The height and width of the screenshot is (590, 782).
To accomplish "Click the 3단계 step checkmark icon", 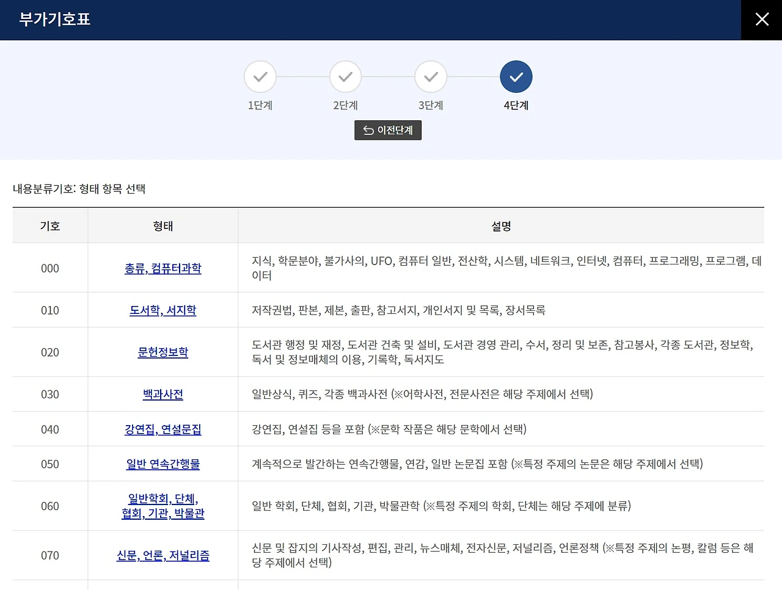I will coord(431,76).
